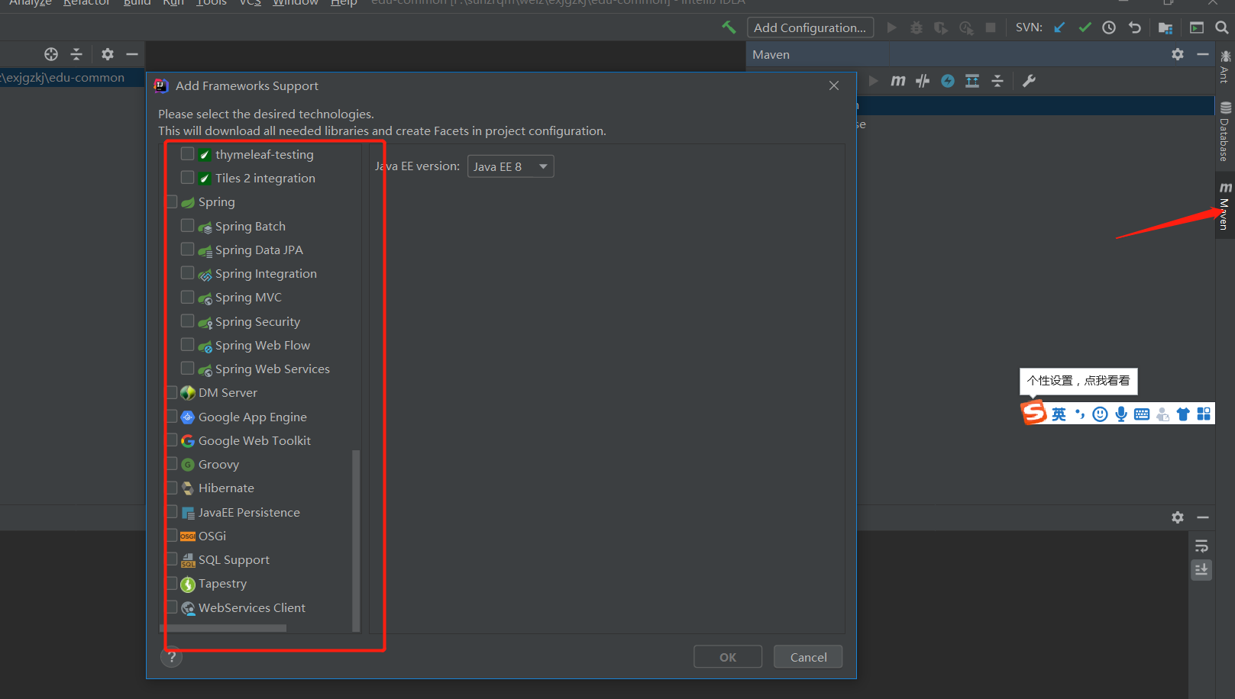Click Collapse All icon in Maven toolbar

point(997,81)
